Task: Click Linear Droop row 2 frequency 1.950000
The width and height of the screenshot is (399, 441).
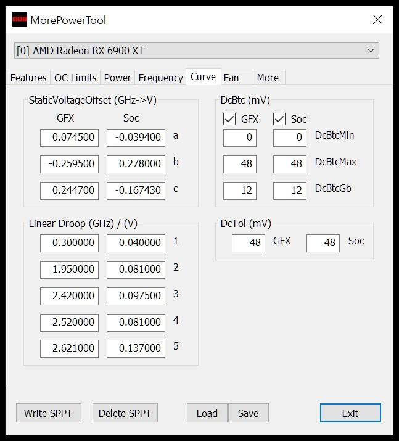Action: pos(69,270)
